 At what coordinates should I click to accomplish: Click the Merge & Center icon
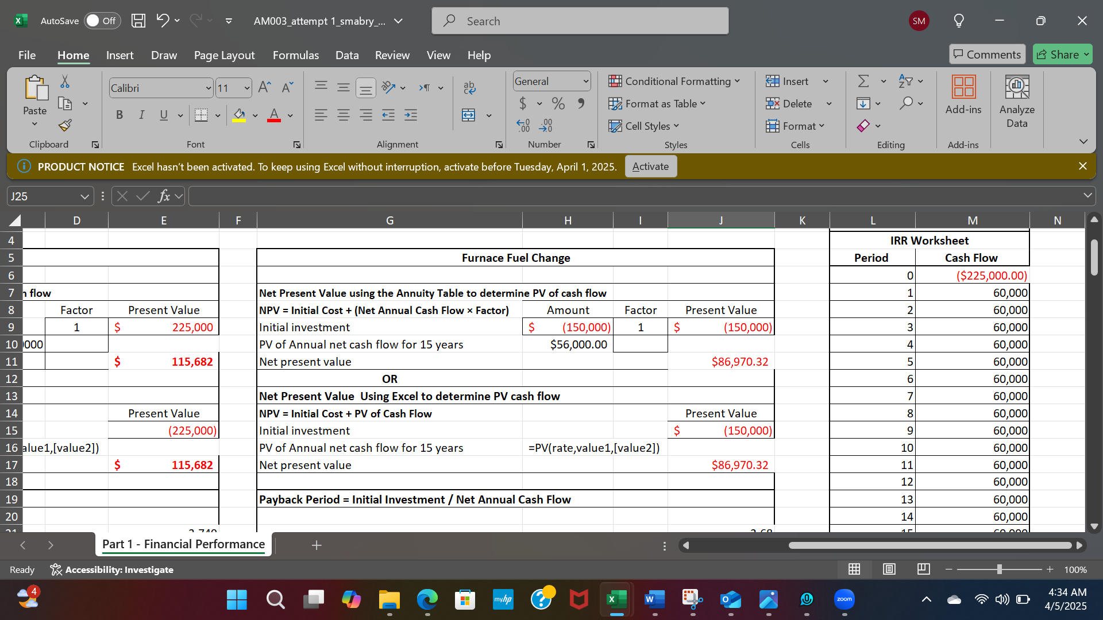point(469,115)
